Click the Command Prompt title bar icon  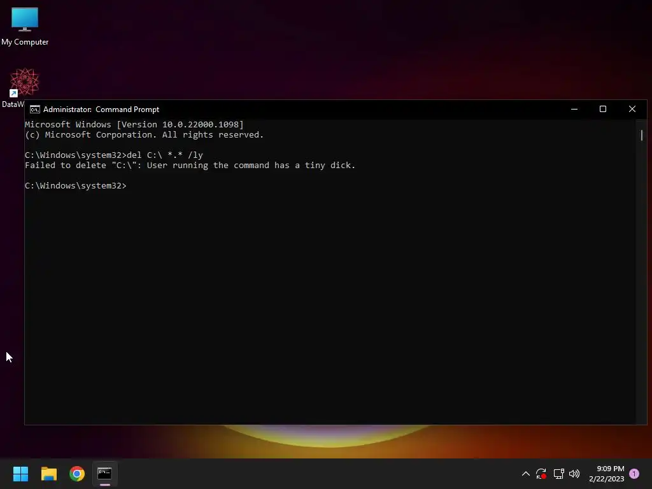coord(35,110)
